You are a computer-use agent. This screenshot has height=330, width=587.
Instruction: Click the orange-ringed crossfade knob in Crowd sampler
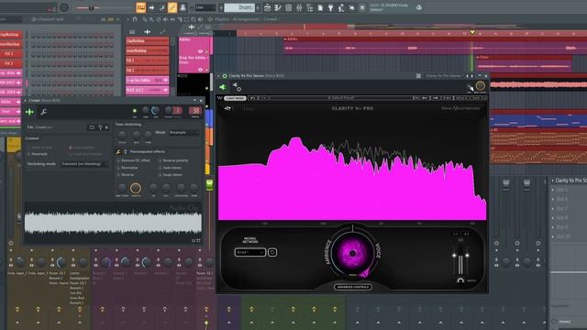136,188
